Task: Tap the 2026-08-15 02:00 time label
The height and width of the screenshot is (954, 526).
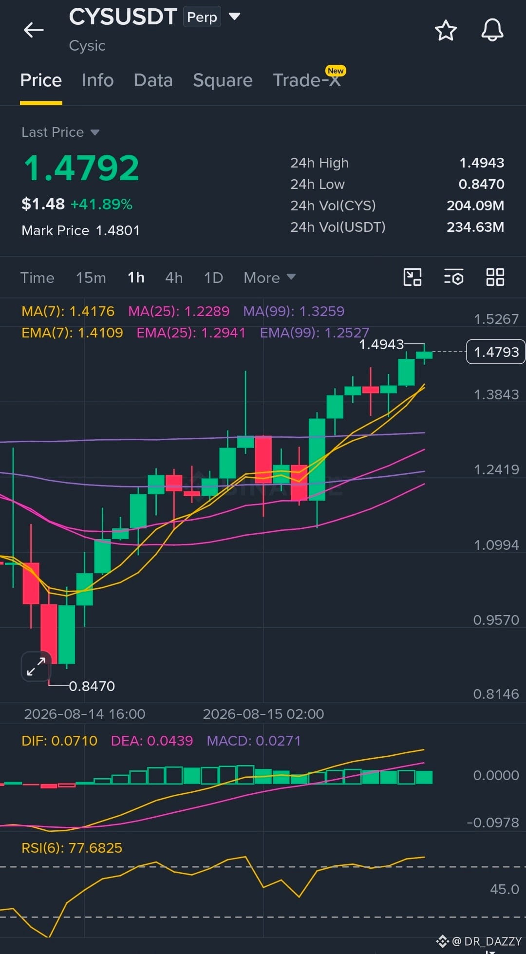Action: (263, 714)
